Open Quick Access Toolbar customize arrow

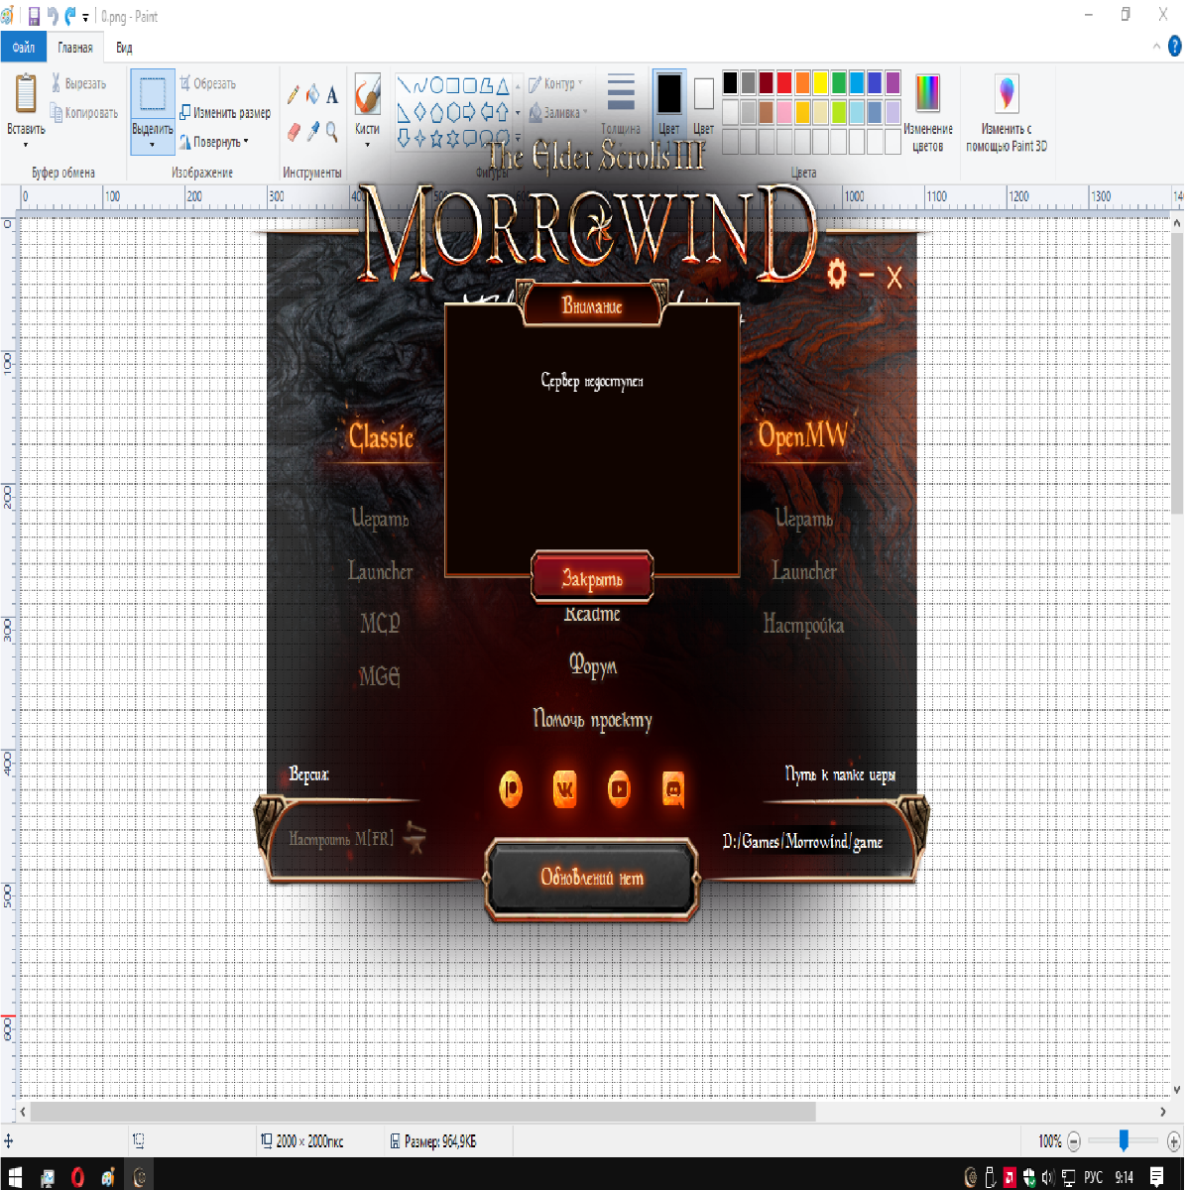point(86,17)
